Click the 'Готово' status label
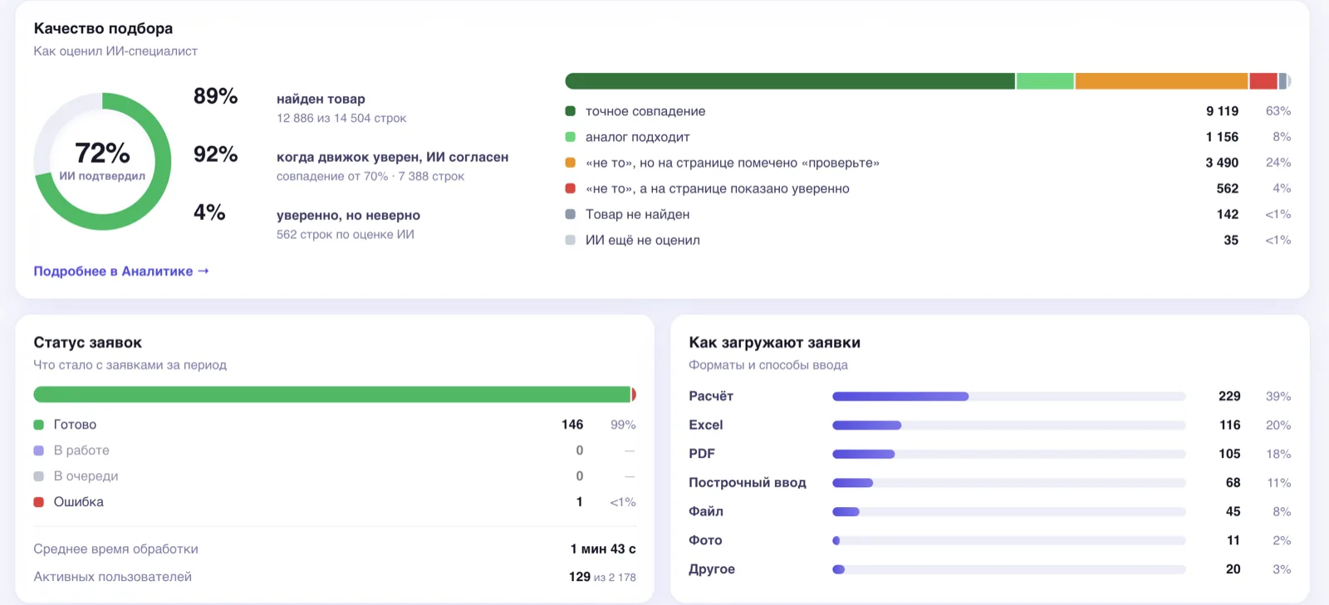This screenshot has height=605, width=1329. pyautogui.click(x=75, y=425)
